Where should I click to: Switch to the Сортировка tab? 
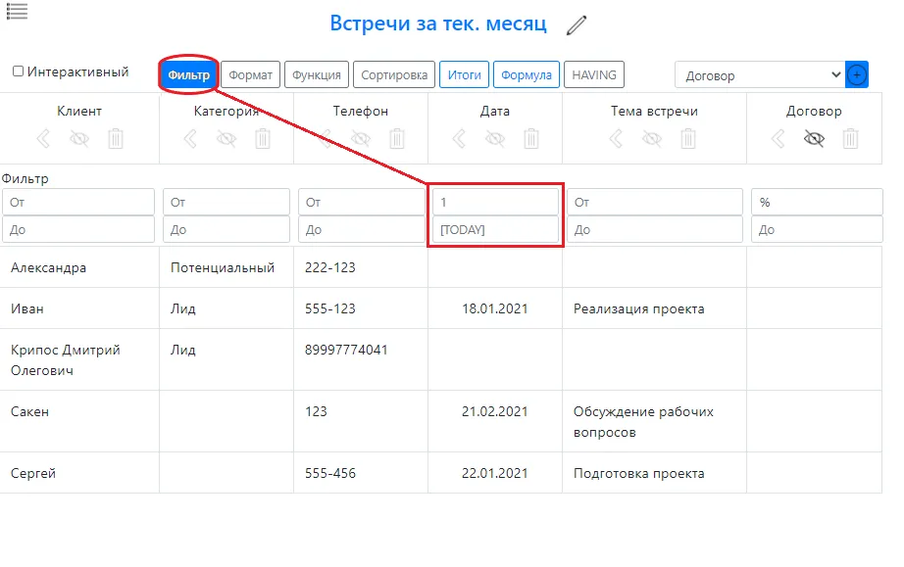[x=394, y=74]
